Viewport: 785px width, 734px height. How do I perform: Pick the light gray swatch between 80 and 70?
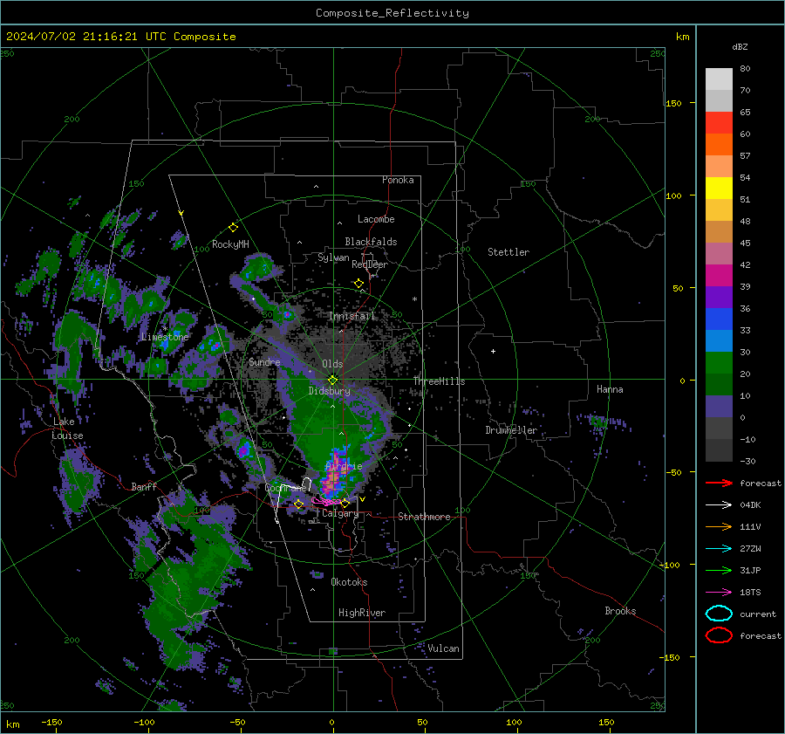click(x=719, y=79)
